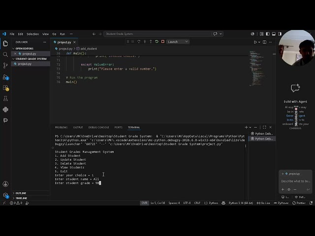Show more menu items ellipsis
This screenshot has width=315, height=236.
click(x=71, y=34)
